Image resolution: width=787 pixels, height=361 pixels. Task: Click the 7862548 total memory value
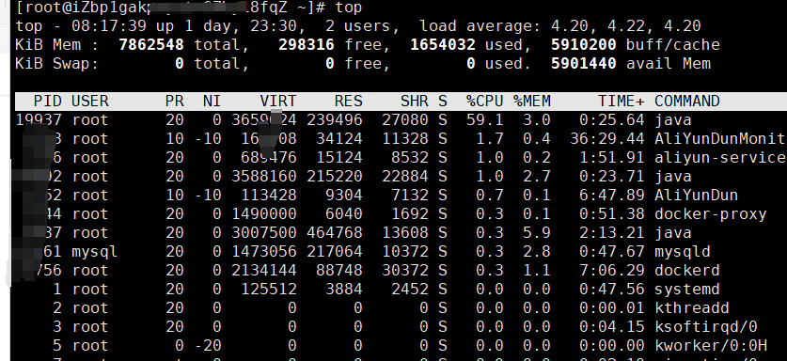tap(151, 45)
